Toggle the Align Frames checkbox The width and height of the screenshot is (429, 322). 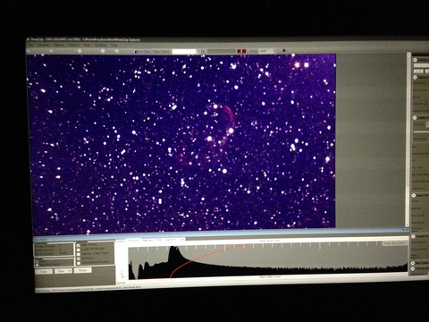click(79, 246)
